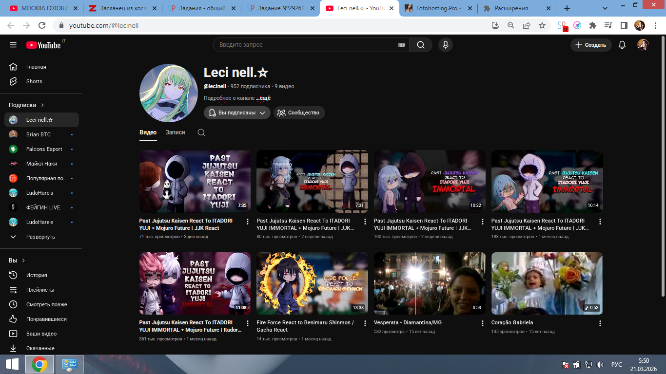The image size is (666, 374).
Task: Open the notifications bell in header
Action: (622, 45)
